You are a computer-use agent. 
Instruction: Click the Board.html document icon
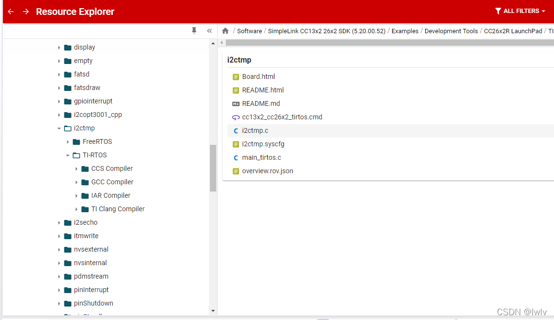coord(235,77)
